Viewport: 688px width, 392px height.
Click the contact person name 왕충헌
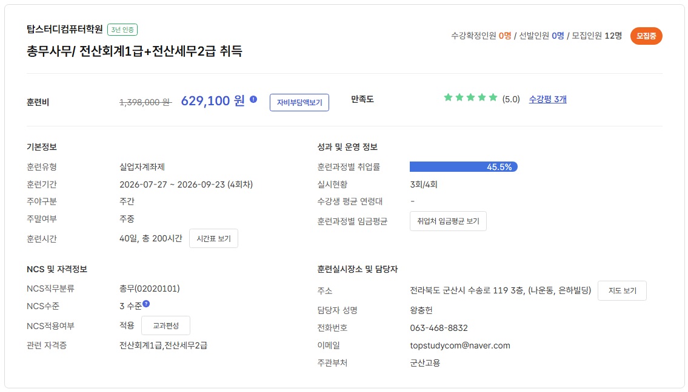[x=421, y=310]
